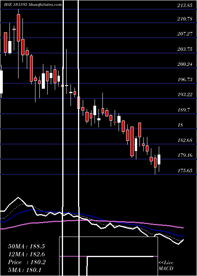Viewport: 197px width, 276px height.
Task: Click the 193.22 price axis label
Action: [x=185, y=95]
